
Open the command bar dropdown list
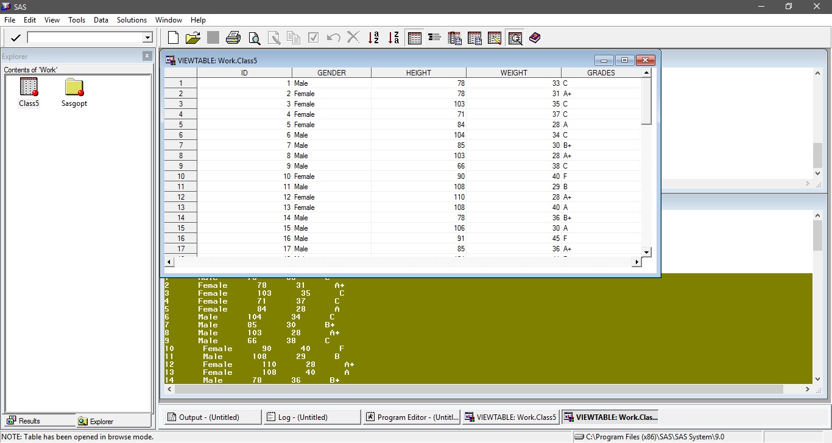pos(148,38)
